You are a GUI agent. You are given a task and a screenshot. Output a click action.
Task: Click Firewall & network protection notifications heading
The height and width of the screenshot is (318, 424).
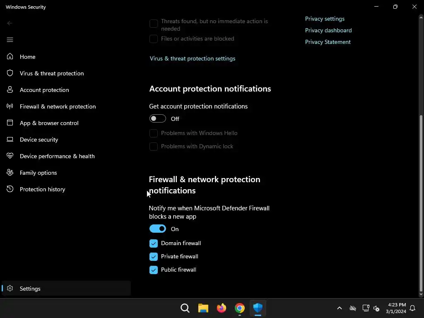coord(205,185)
